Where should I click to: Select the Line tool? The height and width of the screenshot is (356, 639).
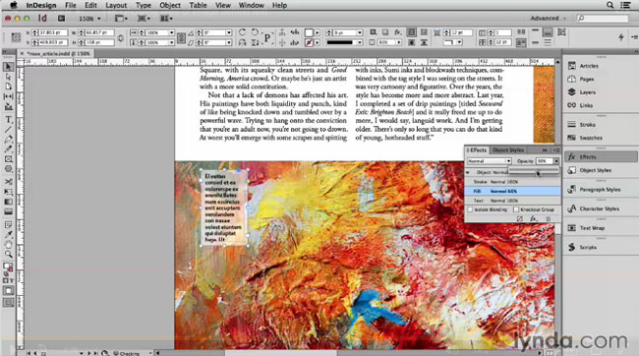(8, 130)
